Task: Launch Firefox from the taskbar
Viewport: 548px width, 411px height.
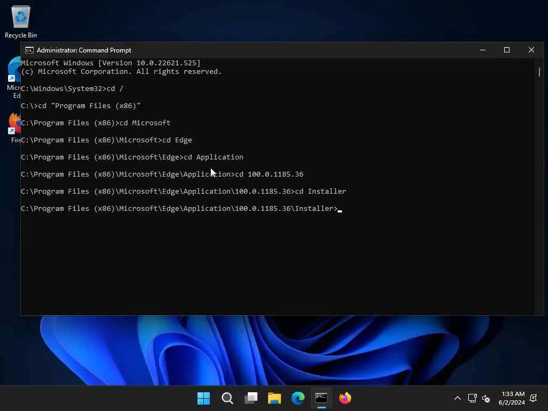Action: click(x=345, y=398)
